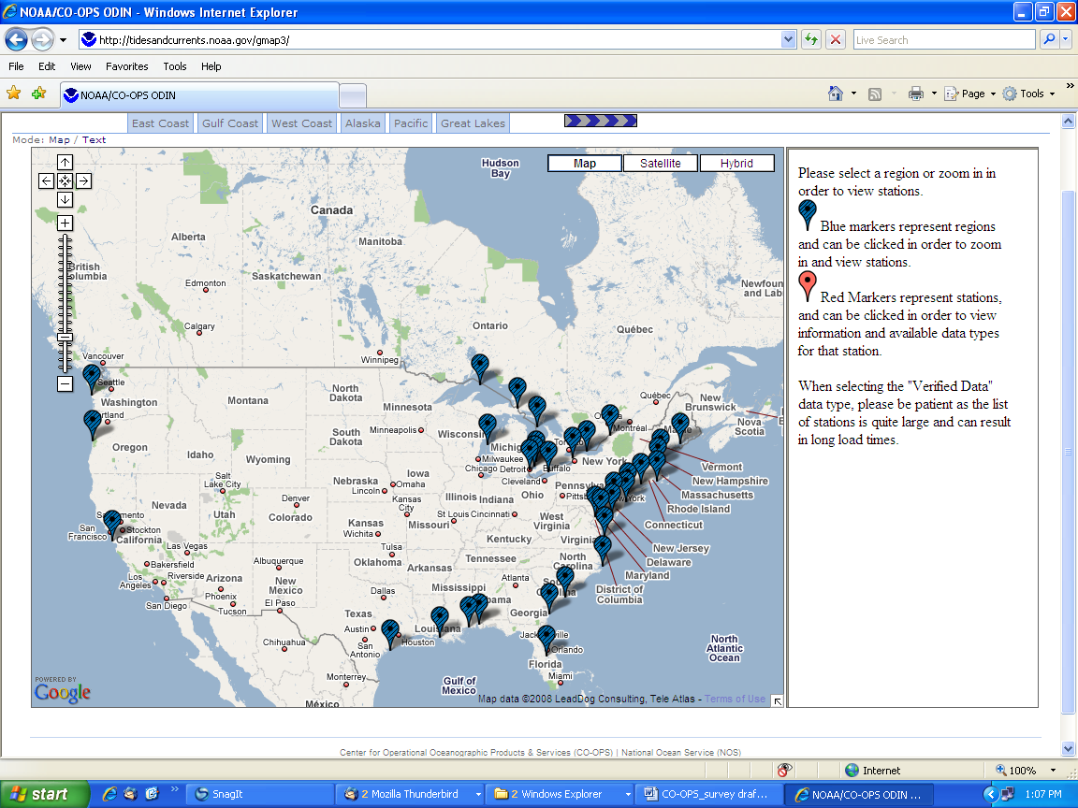Screen dimensions: 1078x808
Task: Select the Great Lakes region tab
Action: (473, 123)
